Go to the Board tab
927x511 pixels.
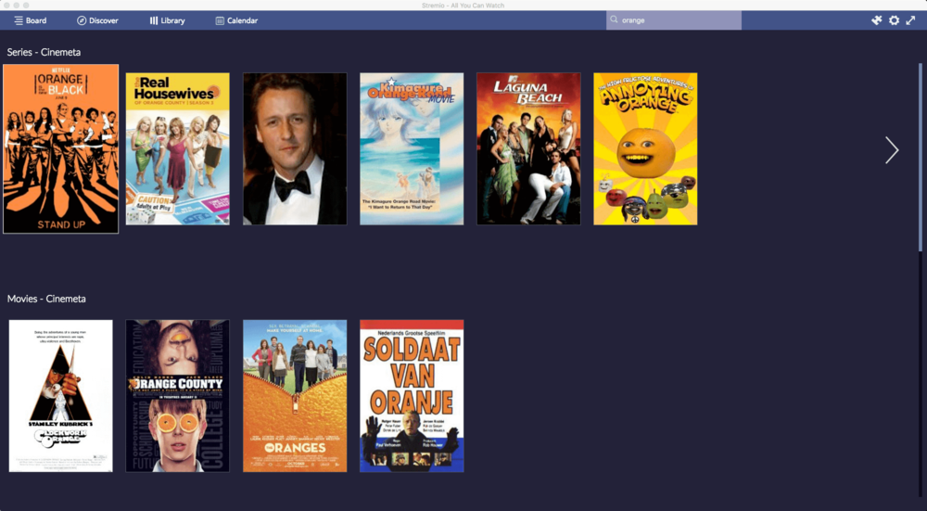[31, 20]
